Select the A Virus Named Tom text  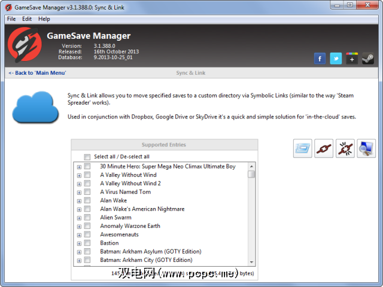[x=126, y=192]
